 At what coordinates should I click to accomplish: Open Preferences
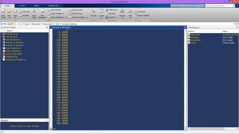pyautogui.click(x=111, y=10)
